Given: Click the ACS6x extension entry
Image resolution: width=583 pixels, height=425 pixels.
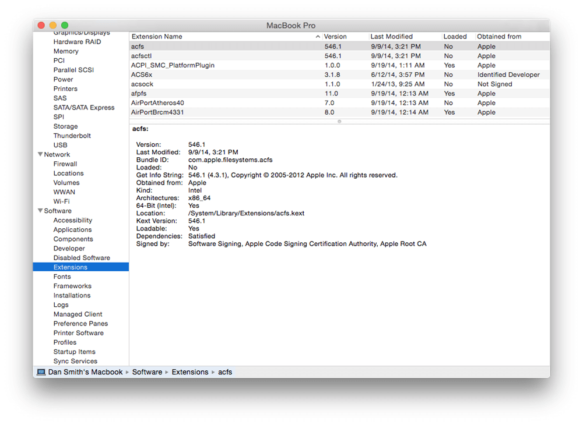Looking at the screenshot, I should coord(142,75).
